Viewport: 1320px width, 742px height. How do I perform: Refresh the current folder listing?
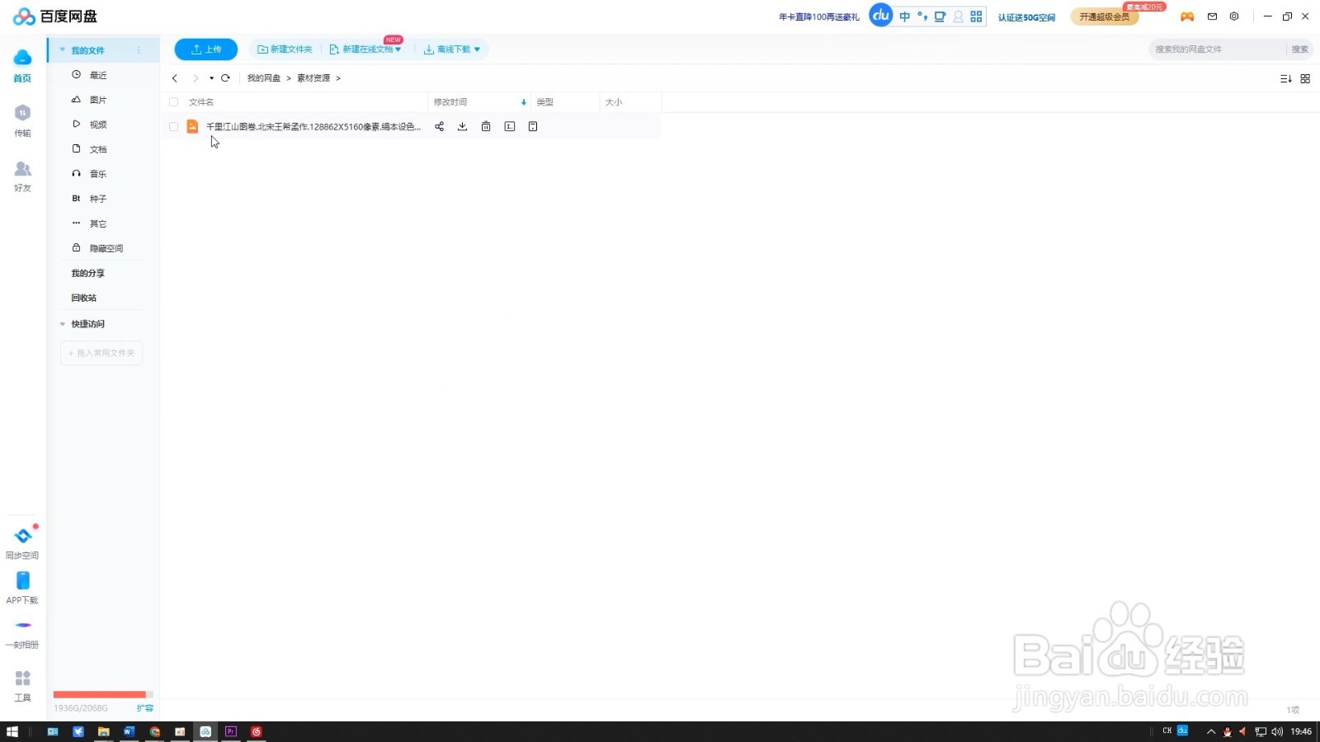[225, 78]
